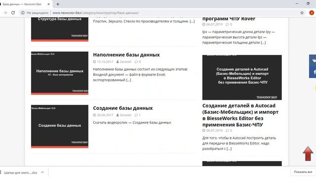Click the 'Наполнение базы данных' thumbnail image
316x178 pixels.
click(x=60, y=73)
